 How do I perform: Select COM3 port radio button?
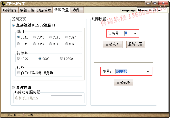[x=34, y=37]
